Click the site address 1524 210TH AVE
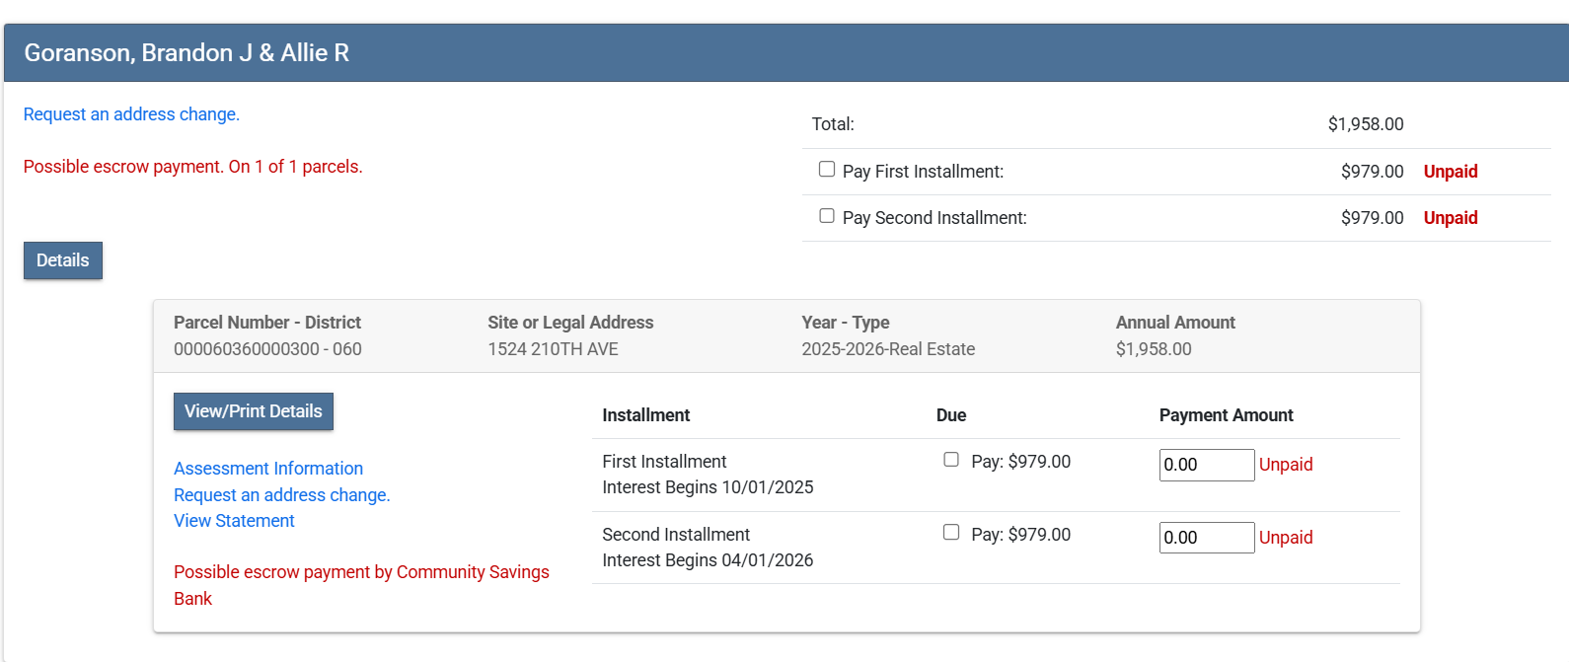1569x662 pixels. click(553, 349)
